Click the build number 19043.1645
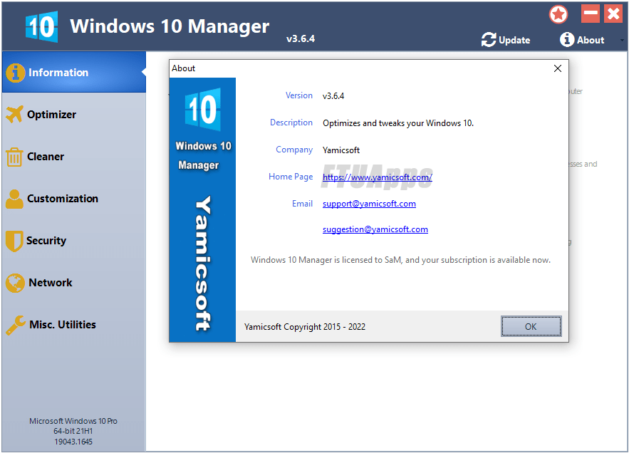Image resolution: width=629 pixels, height=453 pixels. (x=73, y=442)
